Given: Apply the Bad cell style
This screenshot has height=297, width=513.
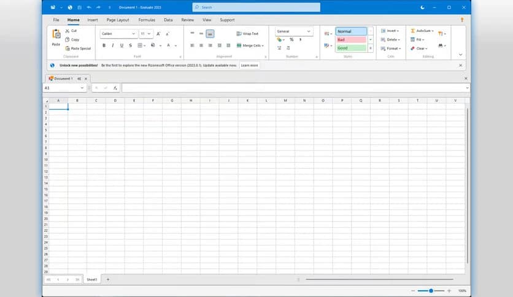Looking at the screenshot, I should [351, 39].
